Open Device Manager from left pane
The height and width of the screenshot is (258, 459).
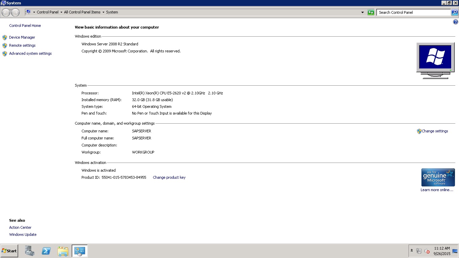click(22, 37)
